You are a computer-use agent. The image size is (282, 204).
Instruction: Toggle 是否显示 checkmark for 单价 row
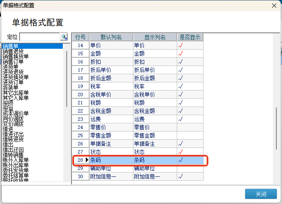pos(189,45)
